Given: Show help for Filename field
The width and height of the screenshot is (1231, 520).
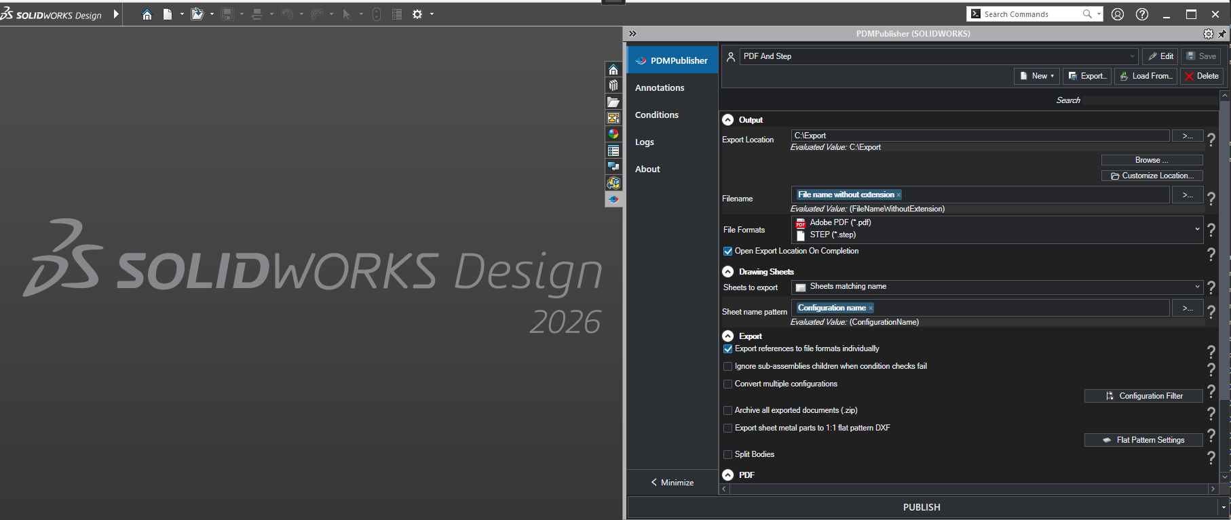Looking at the screenshot, I should coord(1211,199).
